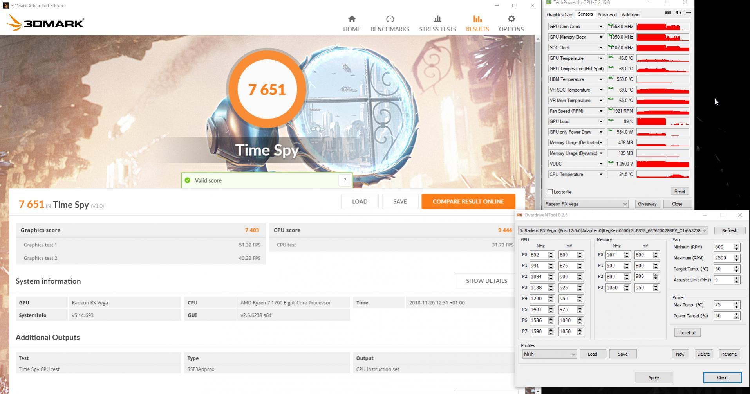Expand the SOC Clock sensor dropdown
This screenshot has width=750, height=394.
click(x=601, y=48)
